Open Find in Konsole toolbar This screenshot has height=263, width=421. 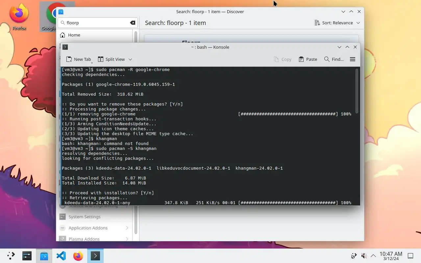point(334,59)
